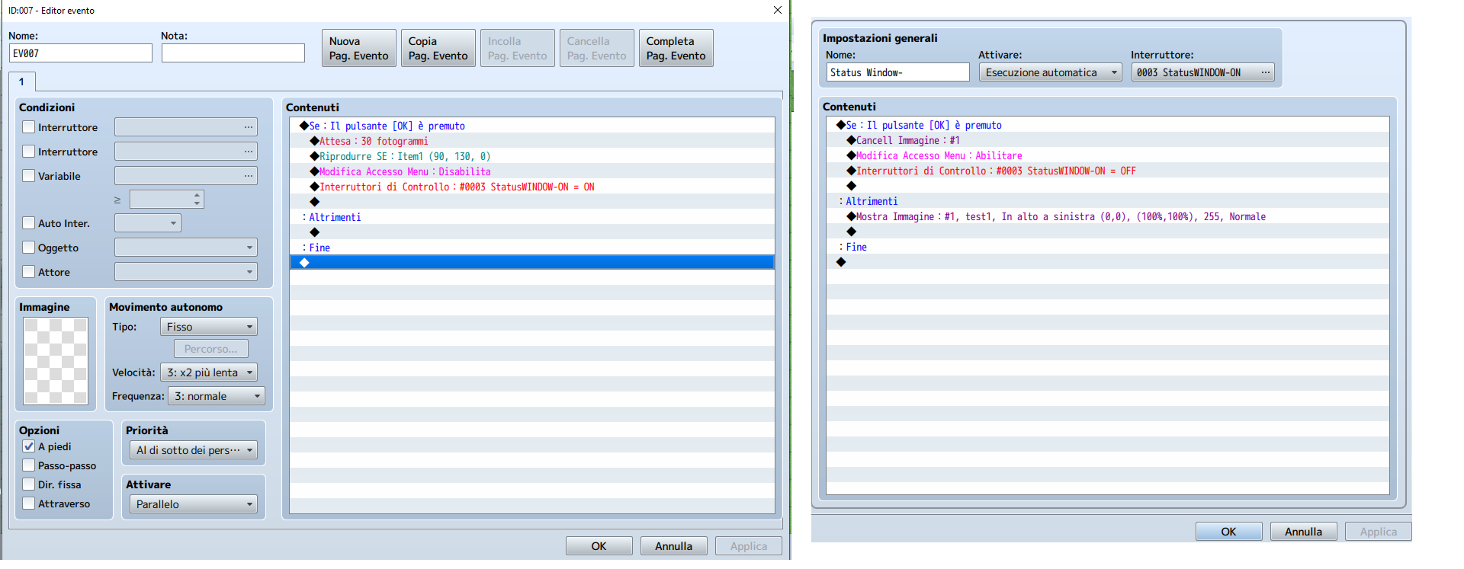Open the second Interruttore switch selector field

(186, 152)
